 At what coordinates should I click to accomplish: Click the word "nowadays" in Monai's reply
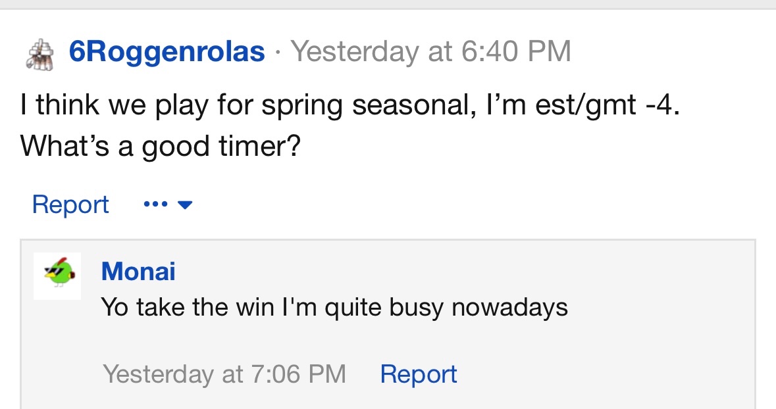510,306
